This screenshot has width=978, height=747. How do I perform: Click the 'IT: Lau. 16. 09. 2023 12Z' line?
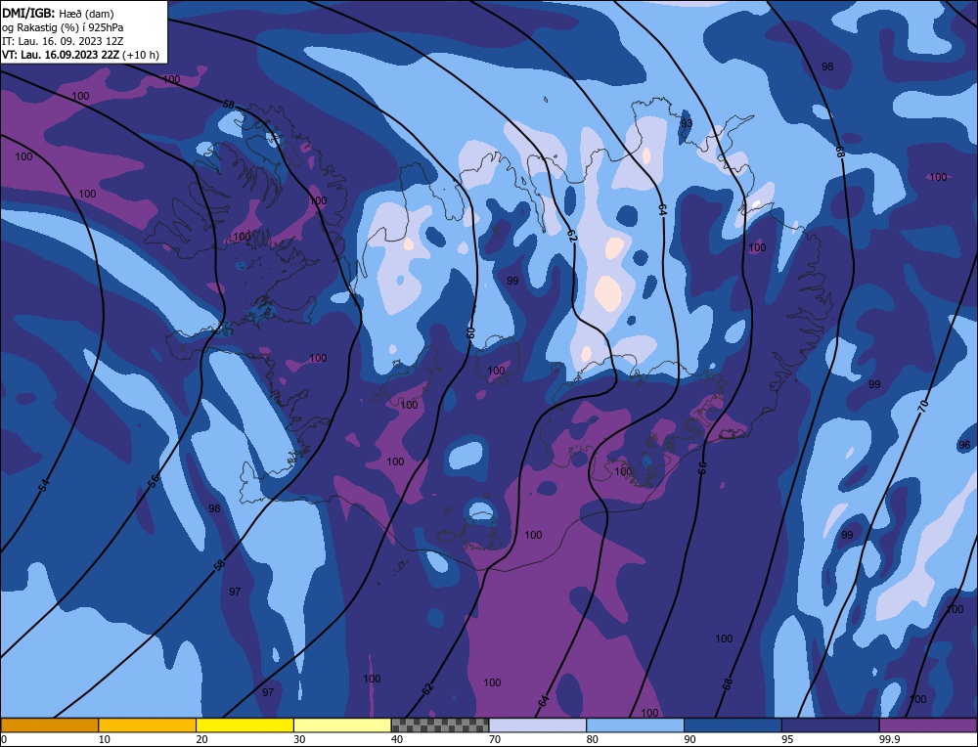(x=63, y=41)
